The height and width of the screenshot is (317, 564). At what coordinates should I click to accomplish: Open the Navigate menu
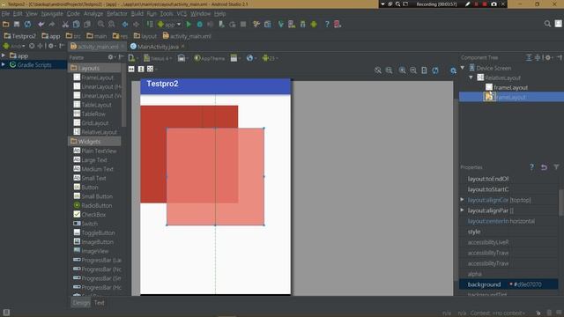(52, 14)
